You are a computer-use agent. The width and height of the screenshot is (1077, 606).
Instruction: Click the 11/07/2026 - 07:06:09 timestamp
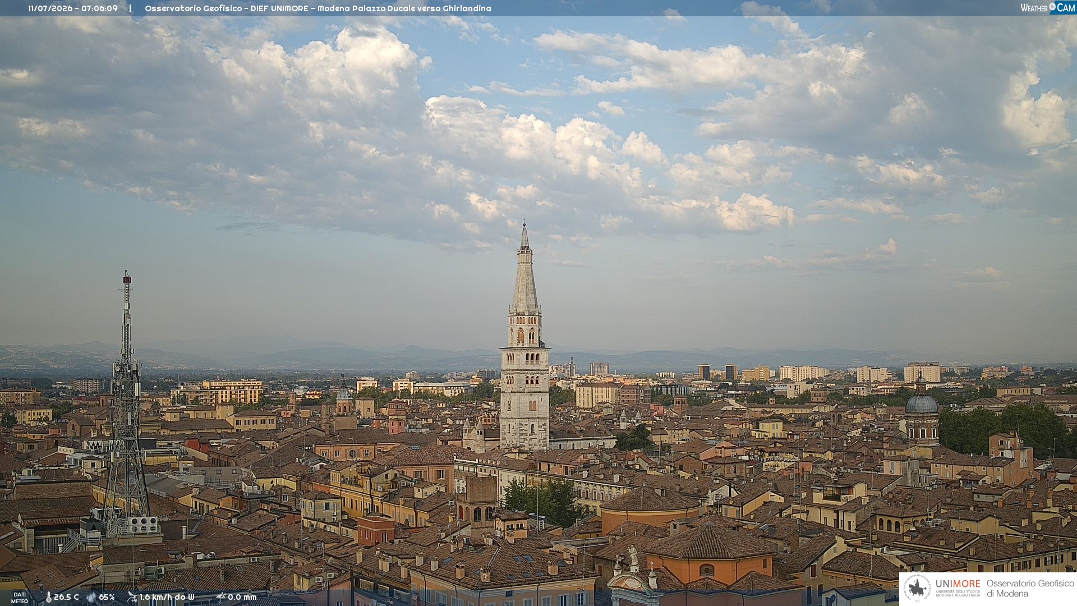[73, 8]
